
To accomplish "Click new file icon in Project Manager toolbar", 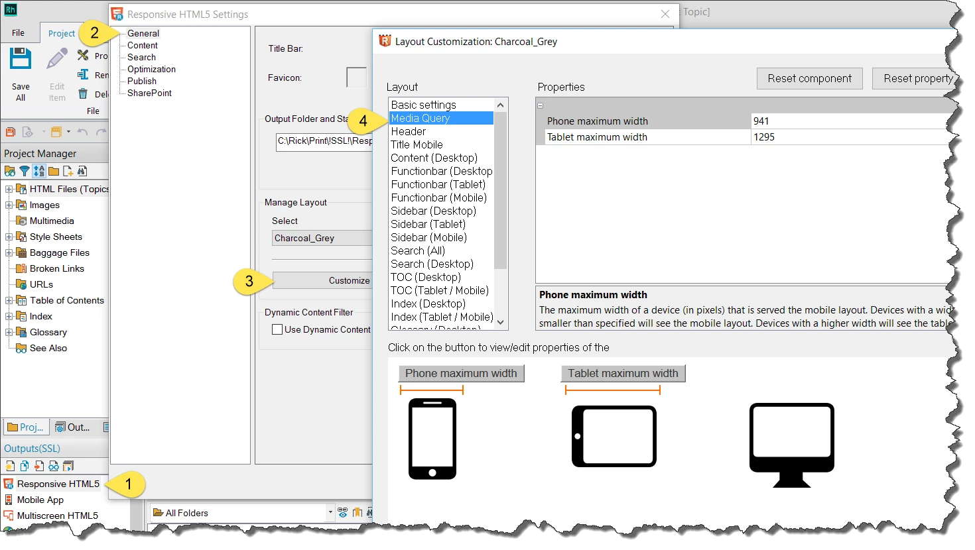I will point(68,171).
